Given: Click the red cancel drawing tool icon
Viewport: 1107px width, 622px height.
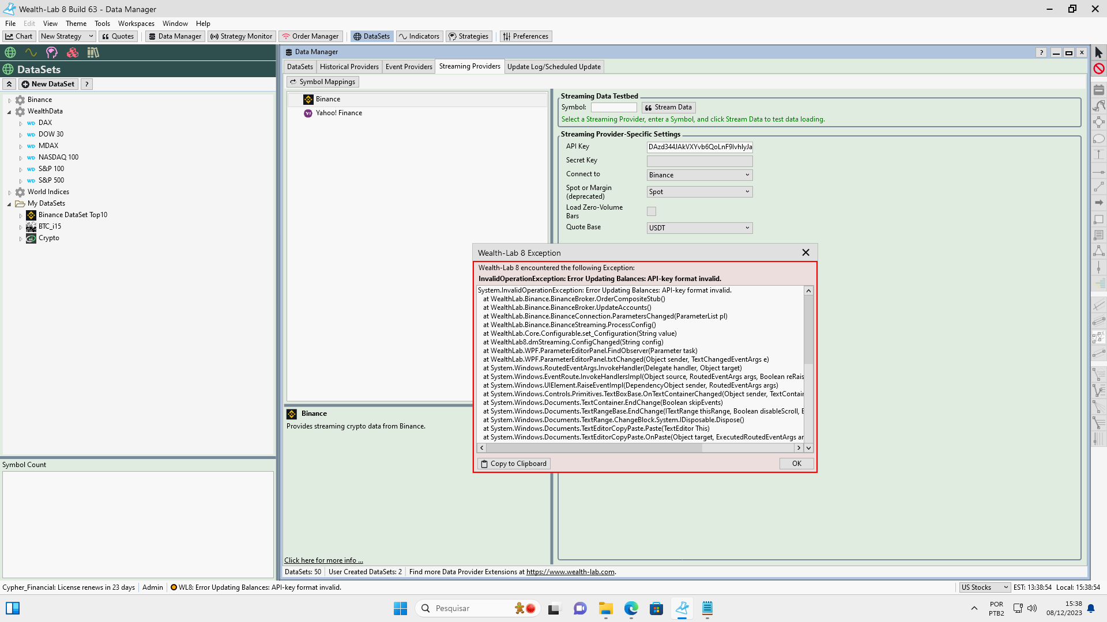Looking at the screenshot, I should (1099, 69).
